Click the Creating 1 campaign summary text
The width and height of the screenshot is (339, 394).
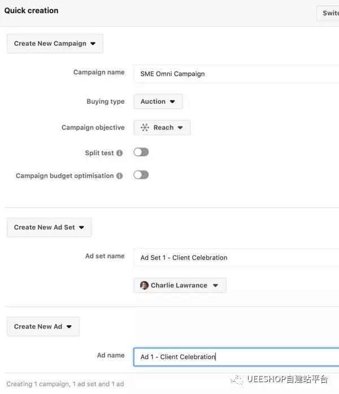tap(65, 384)
